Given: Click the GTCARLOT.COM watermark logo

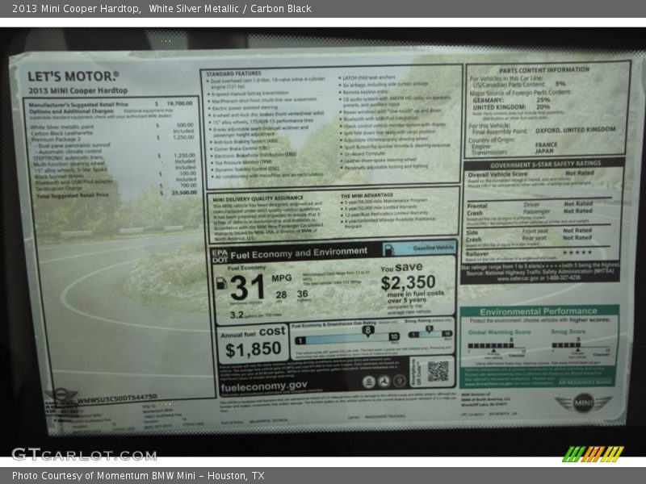Looking at the screenshot, I should tap(84, 454).
